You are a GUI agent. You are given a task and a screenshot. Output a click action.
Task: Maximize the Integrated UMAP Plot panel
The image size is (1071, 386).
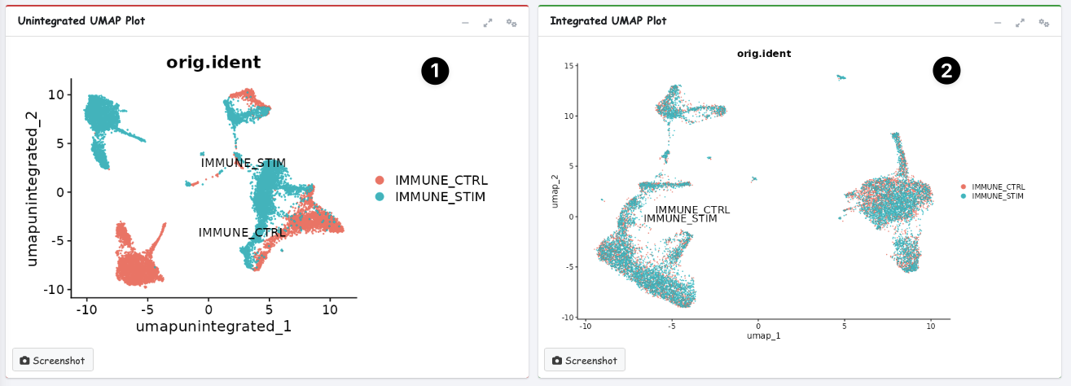(1020, 23)
